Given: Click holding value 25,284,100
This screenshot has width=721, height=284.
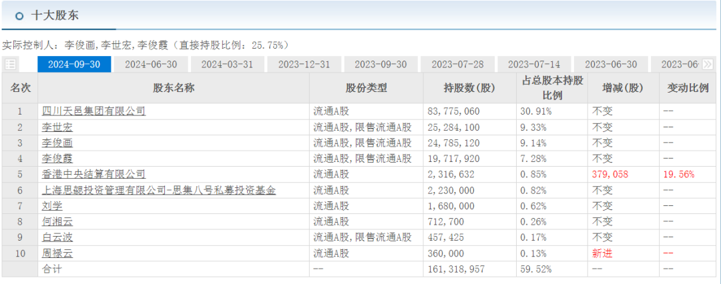Looking at the screenshot, I should (453, 127).
